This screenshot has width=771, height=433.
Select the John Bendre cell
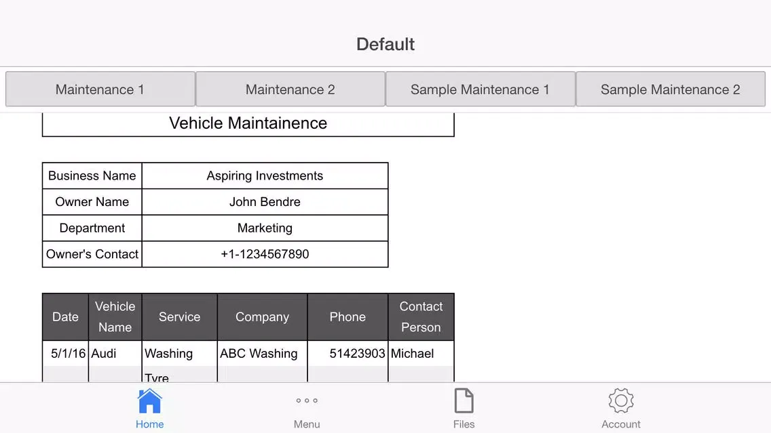pos(265,202)
